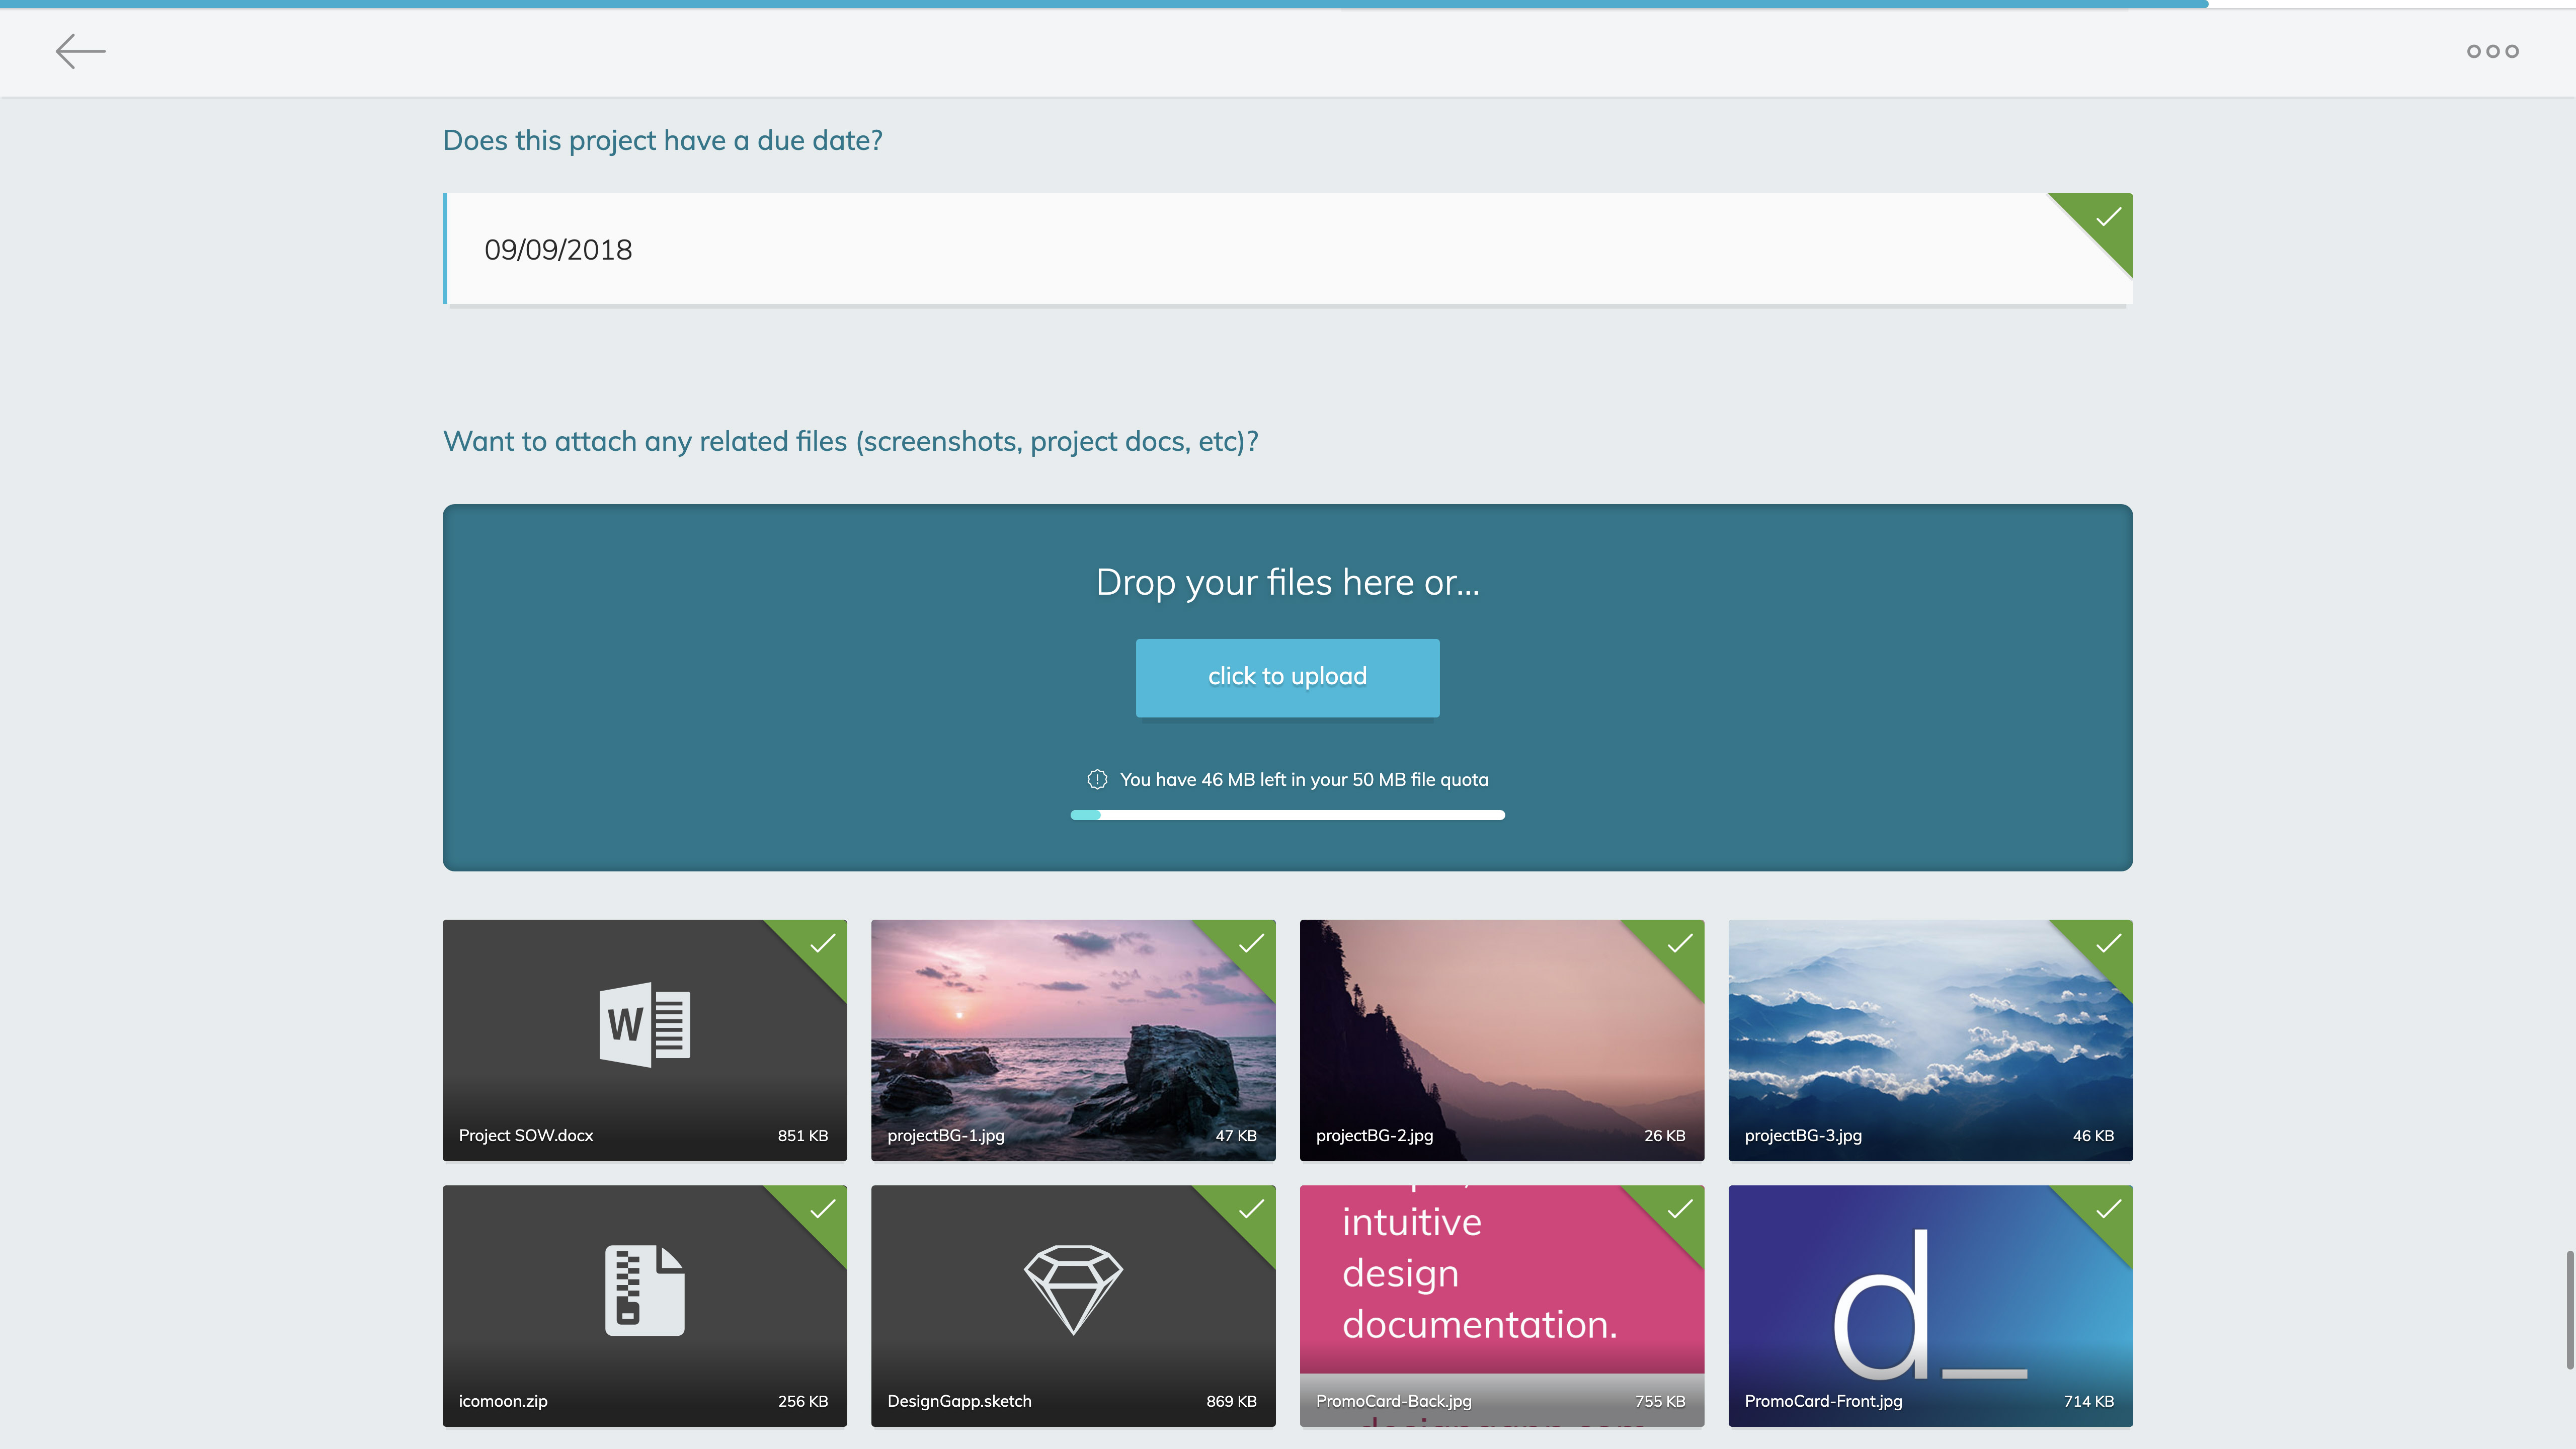Click the Sketch diamond icon on DesignGapp.sketch

point(1073,1290)
